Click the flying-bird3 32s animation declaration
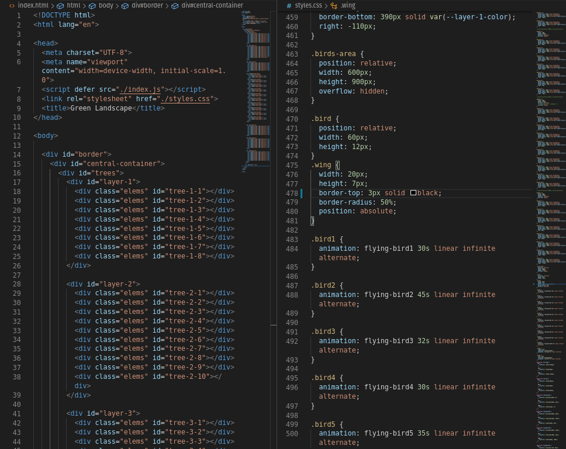The width and height of the screenshot is (566, 449). tap(407, 346)
